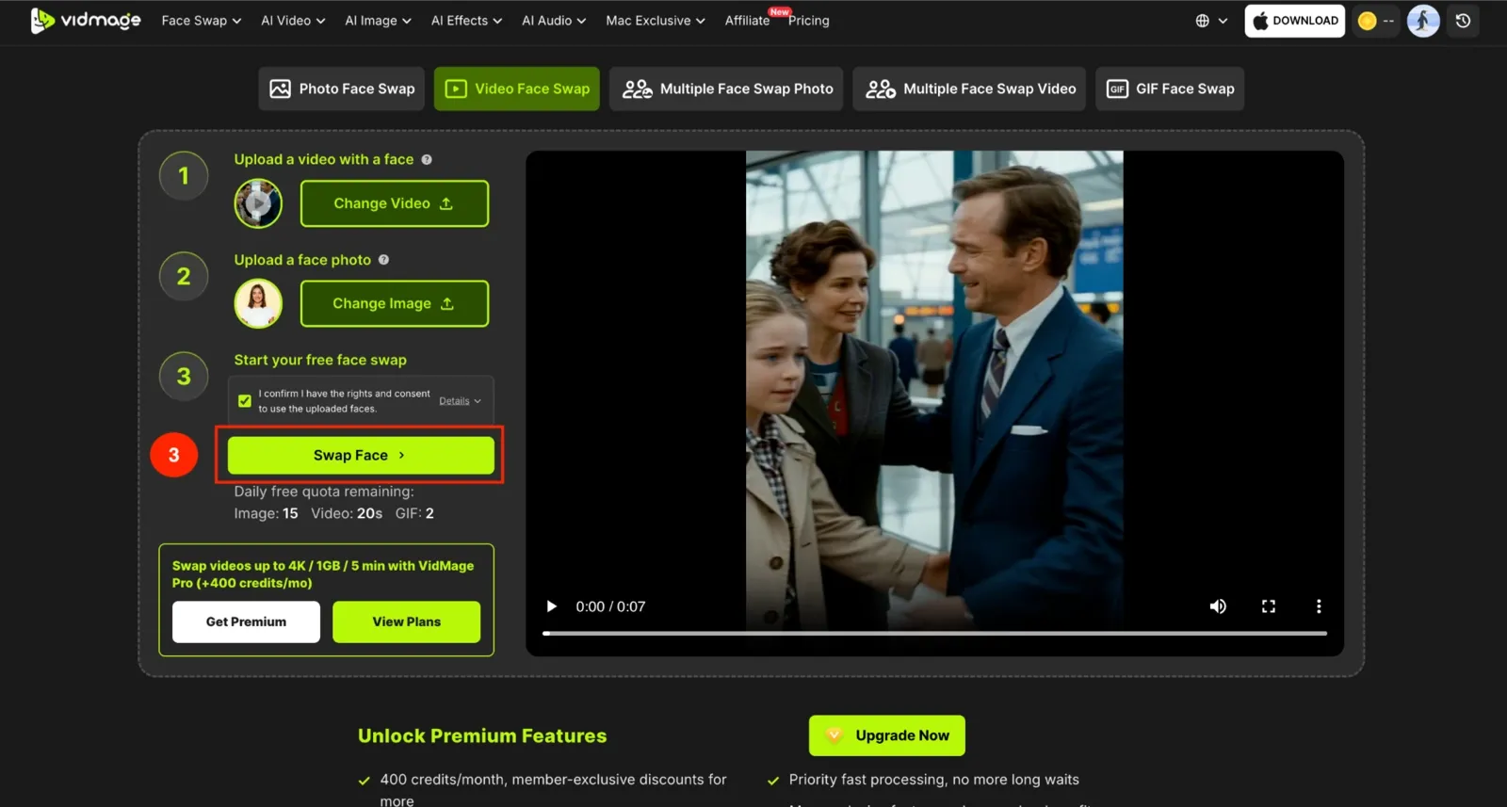Show help for Upload a video with a face

click(427, 159)
